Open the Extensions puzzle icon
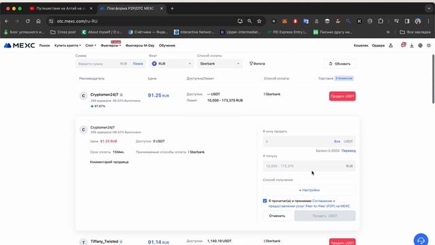Viewport: 435px width, 245px height. tap(381, 21)
